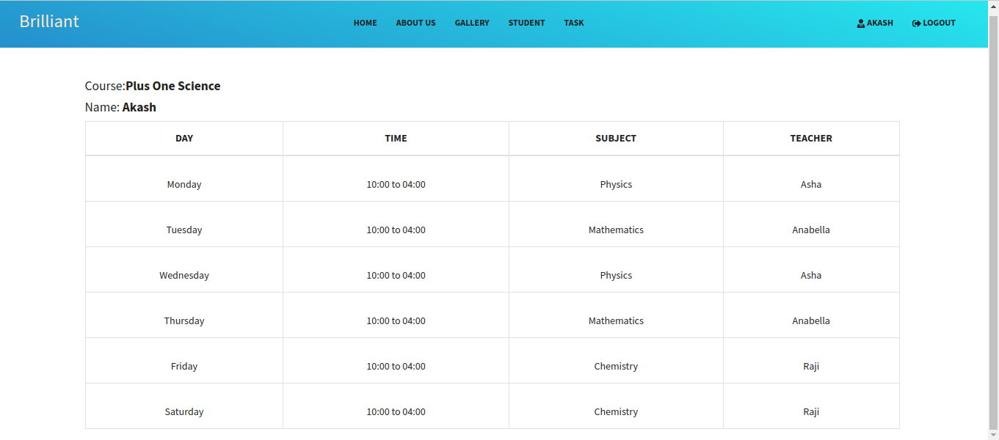Click the AKASH profile link text
The width and height of the screenshot is (999, 440).
coord(880,23)
